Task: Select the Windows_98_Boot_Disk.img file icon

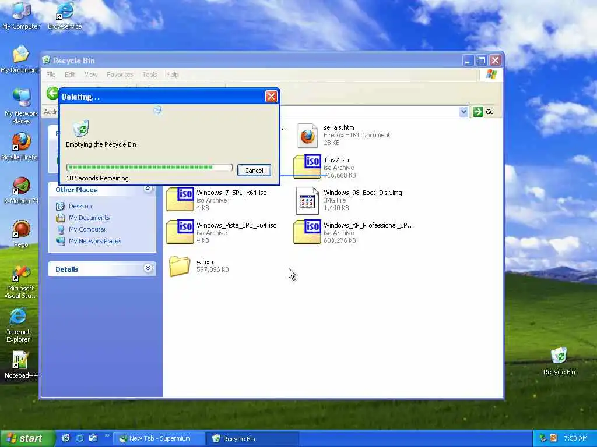Action: (x=307, y=200)
